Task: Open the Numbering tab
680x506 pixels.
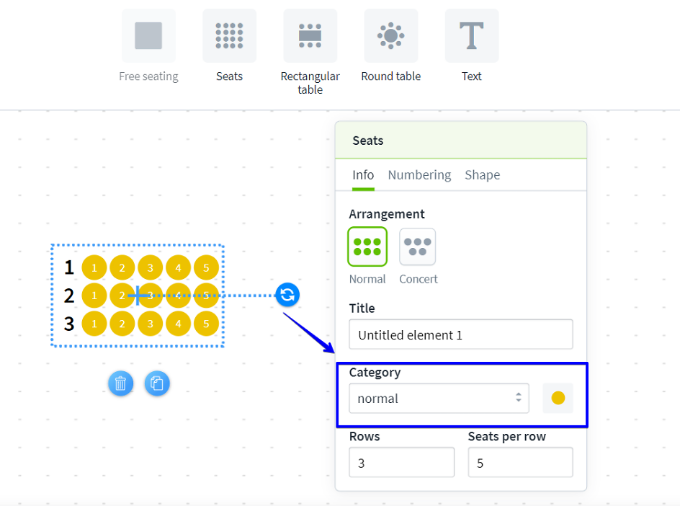Action: (x=419, y=175)
